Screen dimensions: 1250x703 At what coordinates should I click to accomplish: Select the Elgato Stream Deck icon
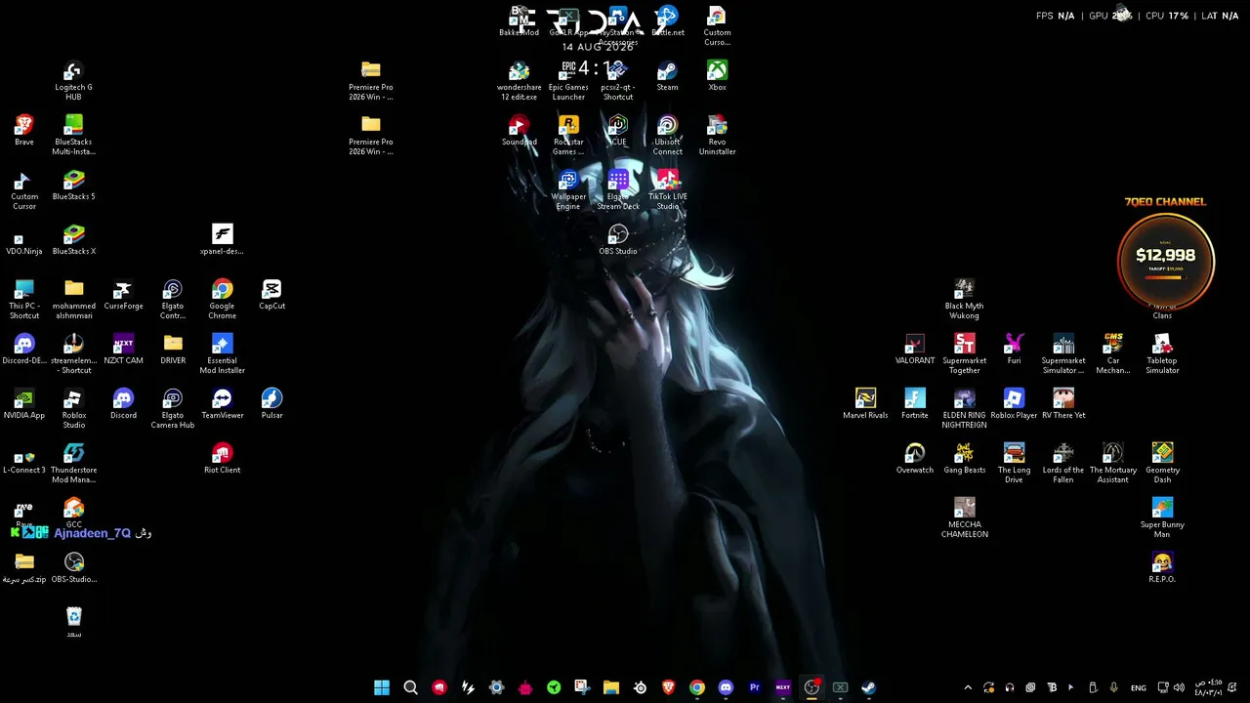(618, 190)
